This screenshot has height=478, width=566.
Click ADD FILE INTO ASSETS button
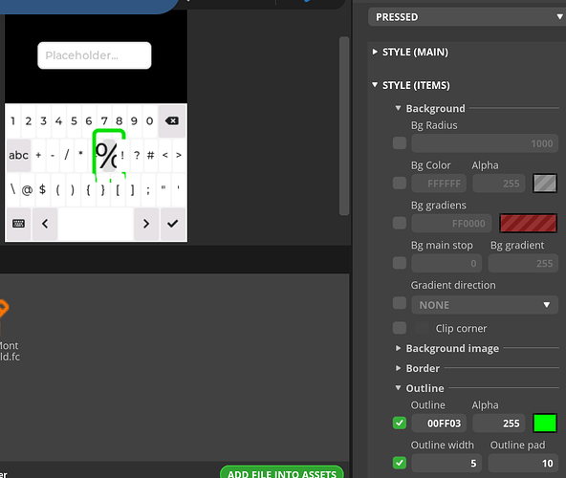pos(282,472)
